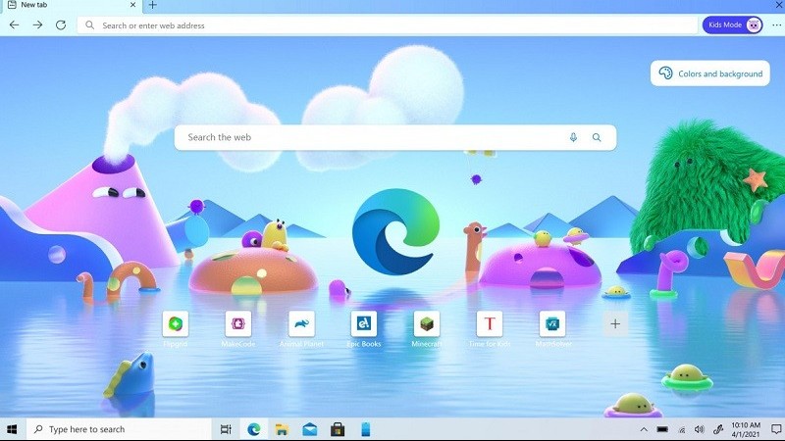Click the Kids Mode avatar picture
Screen dimensions: 785x441
[754, 25]
